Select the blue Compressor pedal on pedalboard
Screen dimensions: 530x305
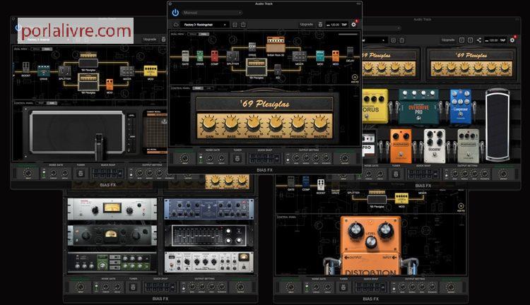tap(460, 106)
